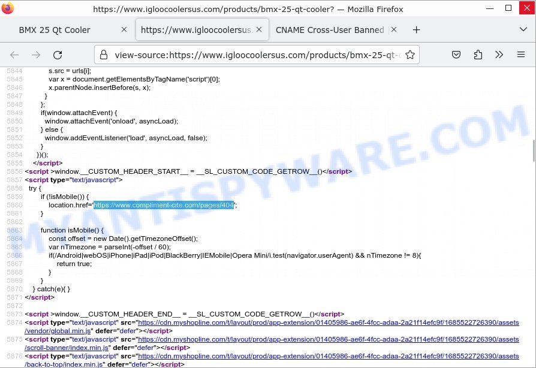Click the 'try {' line

click(35, 188)
